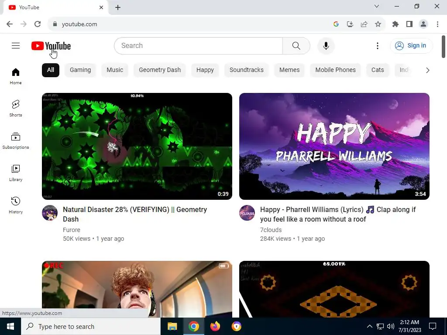Show hidden system tray icons
Screen dimensions: 447x335
point(369,326)
